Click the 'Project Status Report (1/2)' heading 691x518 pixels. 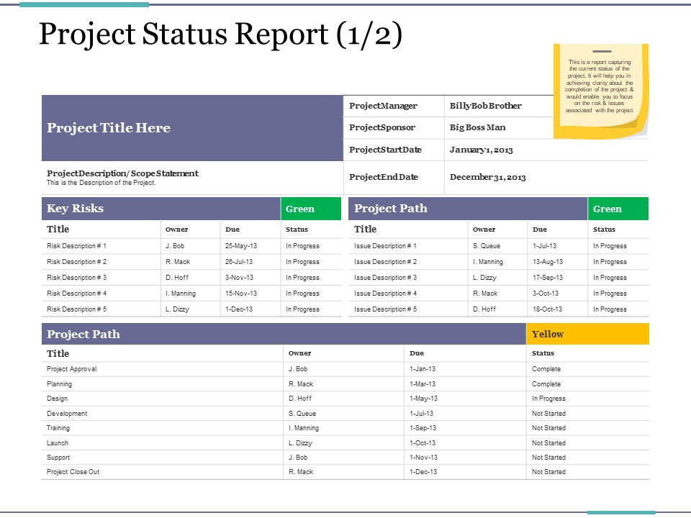click(220, 34)
